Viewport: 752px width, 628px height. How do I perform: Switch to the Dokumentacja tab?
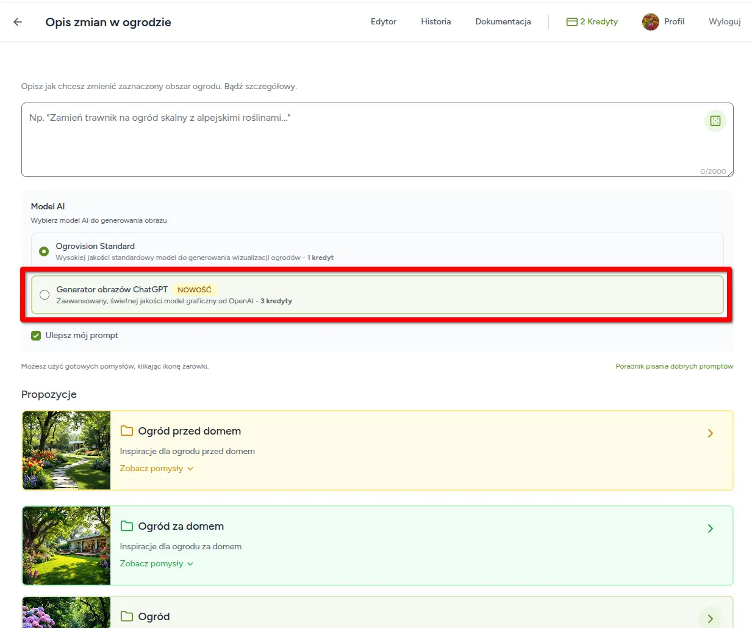(x=503, y=21)
